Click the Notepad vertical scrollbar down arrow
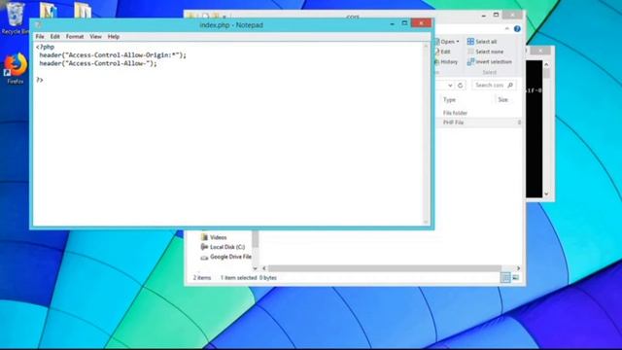Screen dimensions: 622x350 pyautogui.click(x=426, y=222)
